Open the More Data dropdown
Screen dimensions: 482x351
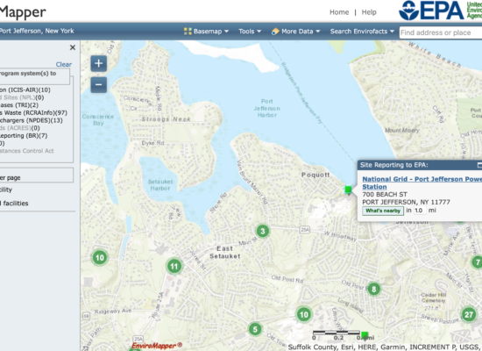pyautogui.click(x=295, y=32)
